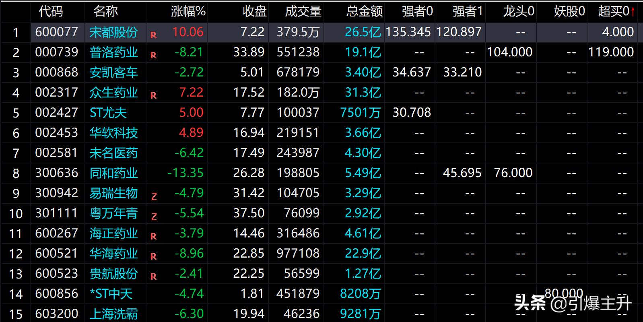
Task: Select stock name 安凯客车
Action: tap(114, 72)
